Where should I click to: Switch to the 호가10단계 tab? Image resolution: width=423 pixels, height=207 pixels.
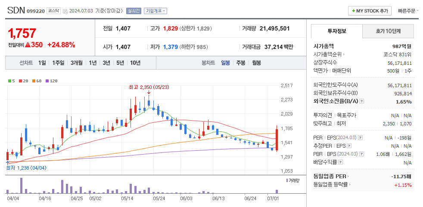[388, 31]
